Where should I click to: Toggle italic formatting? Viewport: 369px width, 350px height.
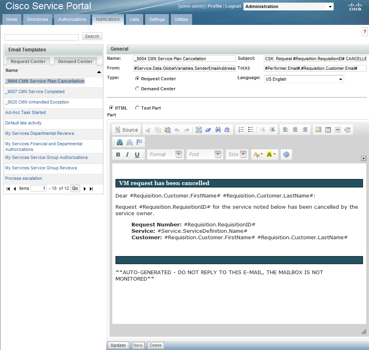(x=127, y=155)
